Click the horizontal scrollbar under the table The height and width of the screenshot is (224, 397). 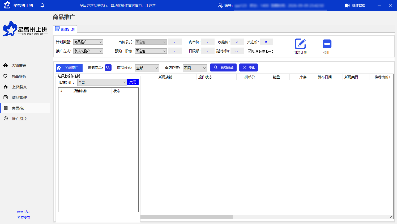point(187,217)
